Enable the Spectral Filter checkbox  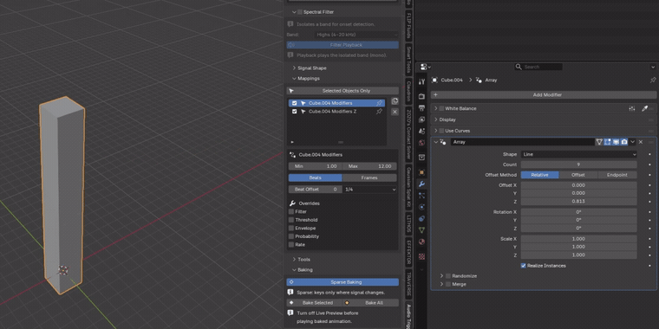pyautogui.click(x=300, y=12)
